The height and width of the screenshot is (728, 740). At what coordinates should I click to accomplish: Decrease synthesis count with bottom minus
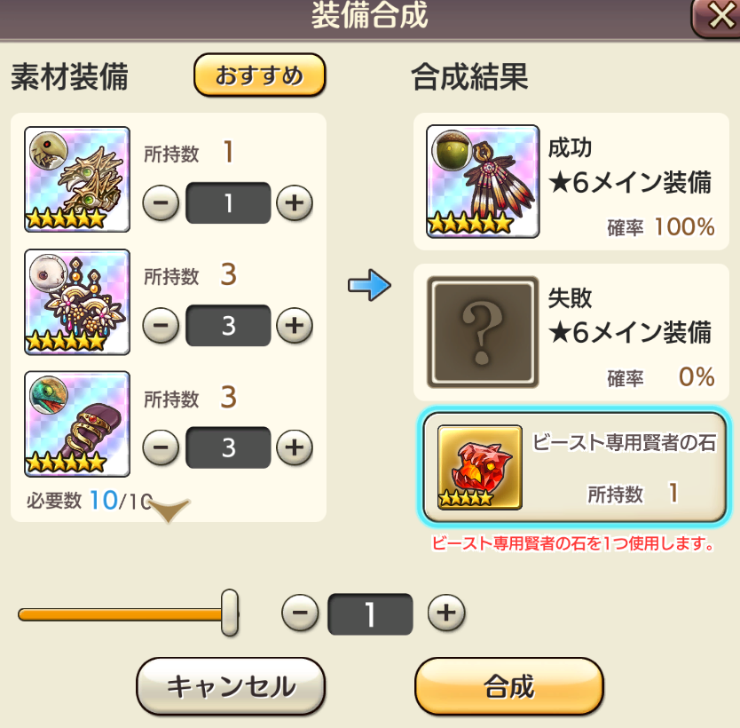pos(300,613)
